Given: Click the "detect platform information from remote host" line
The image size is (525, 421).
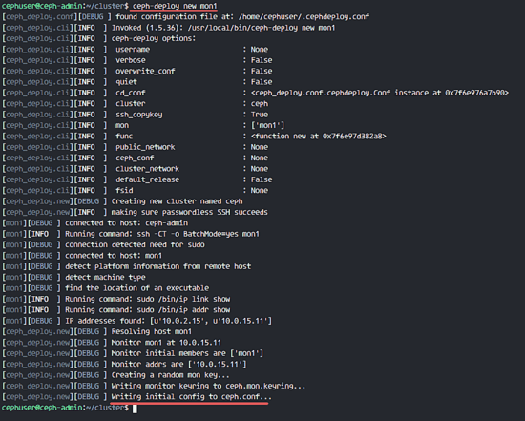Looking at the screenshot, I should coord(158,266).
